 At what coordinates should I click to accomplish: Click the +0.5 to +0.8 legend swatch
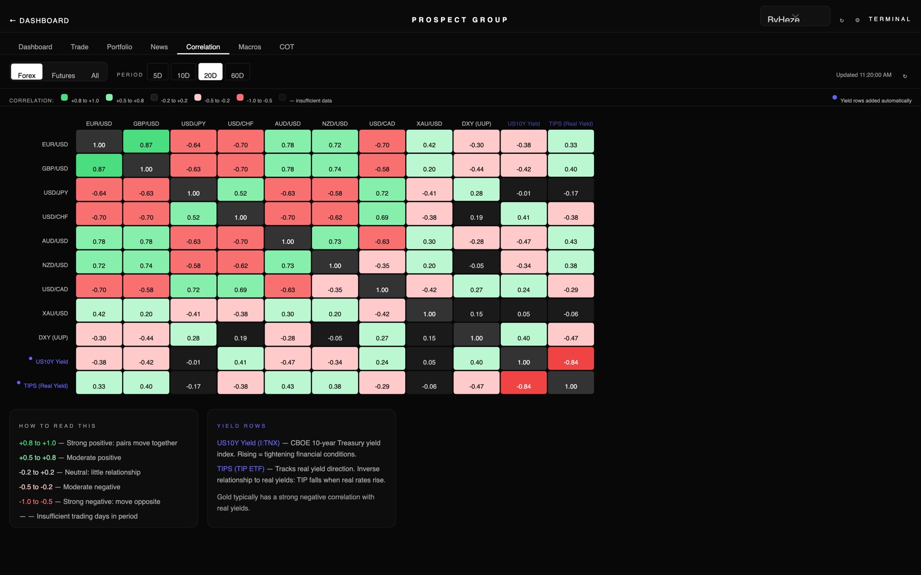click(109, 97)
